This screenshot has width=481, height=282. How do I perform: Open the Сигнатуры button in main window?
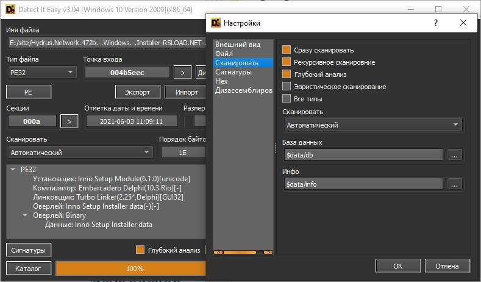(x=29, y=250)
